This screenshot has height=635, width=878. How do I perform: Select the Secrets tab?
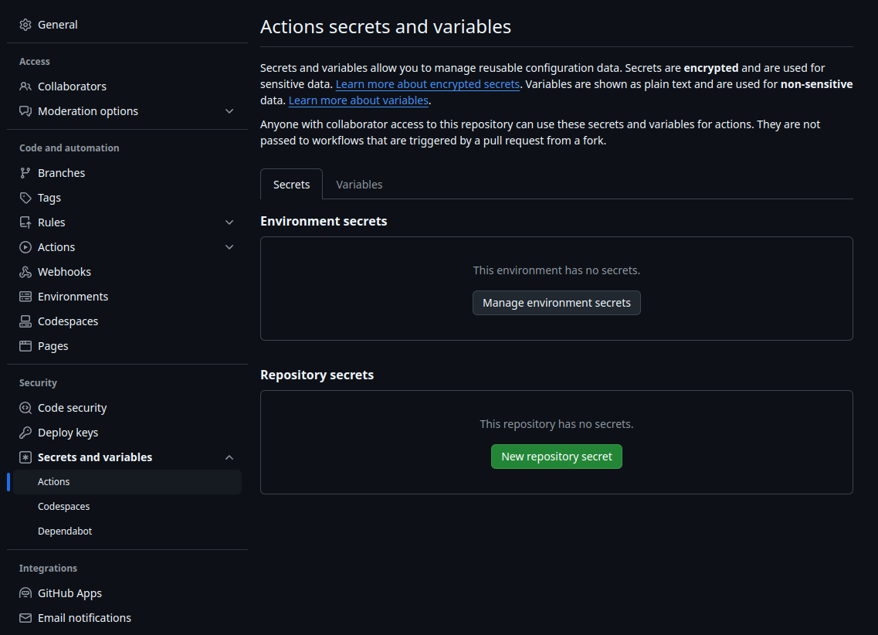point(291,185)
